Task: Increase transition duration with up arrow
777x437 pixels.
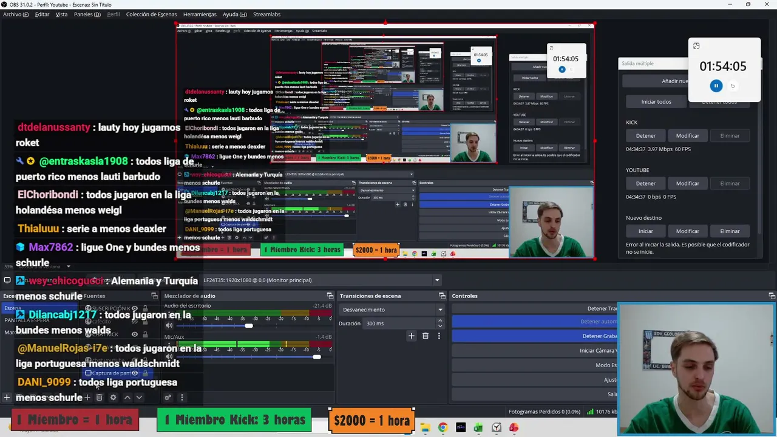Action: (x=440, y=320)
